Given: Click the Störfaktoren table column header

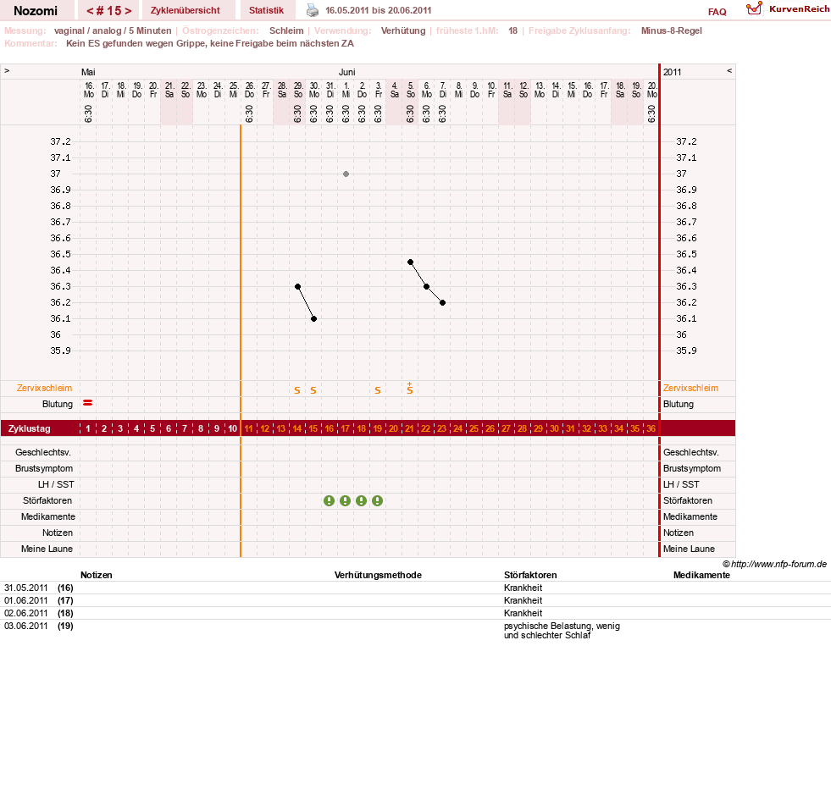Looking at the screenshot, I should point(530,575).
